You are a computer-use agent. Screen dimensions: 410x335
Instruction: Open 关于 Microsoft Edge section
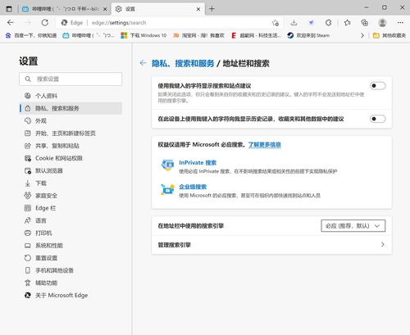click(71, 296)
